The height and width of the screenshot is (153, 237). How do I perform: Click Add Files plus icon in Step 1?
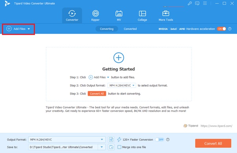(x=90, y=77)
